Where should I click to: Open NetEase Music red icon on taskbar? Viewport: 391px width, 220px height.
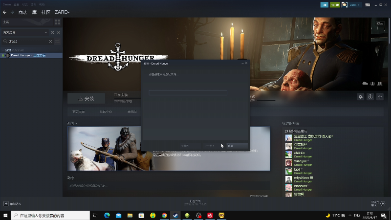(210, 215)
